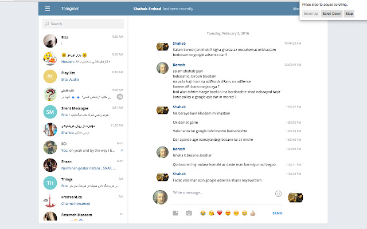The image size is (367, 229).
Task: Attach a photo with camera icon
Action: (189, 213)
